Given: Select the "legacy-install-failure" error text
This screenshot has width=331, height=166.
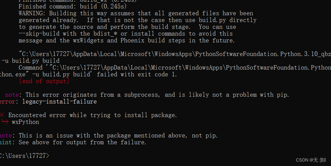Looking at the screenshot, I should pyautogui.click(x=59, y=102).
